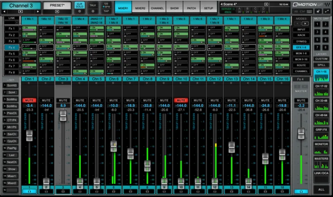Toggle the TALK button
The image size is (333, 197).
[x=93, y=5]
